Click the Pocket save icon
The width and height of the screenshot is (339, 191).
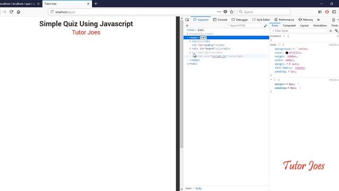pyautogui.click(x=225, y=12)
